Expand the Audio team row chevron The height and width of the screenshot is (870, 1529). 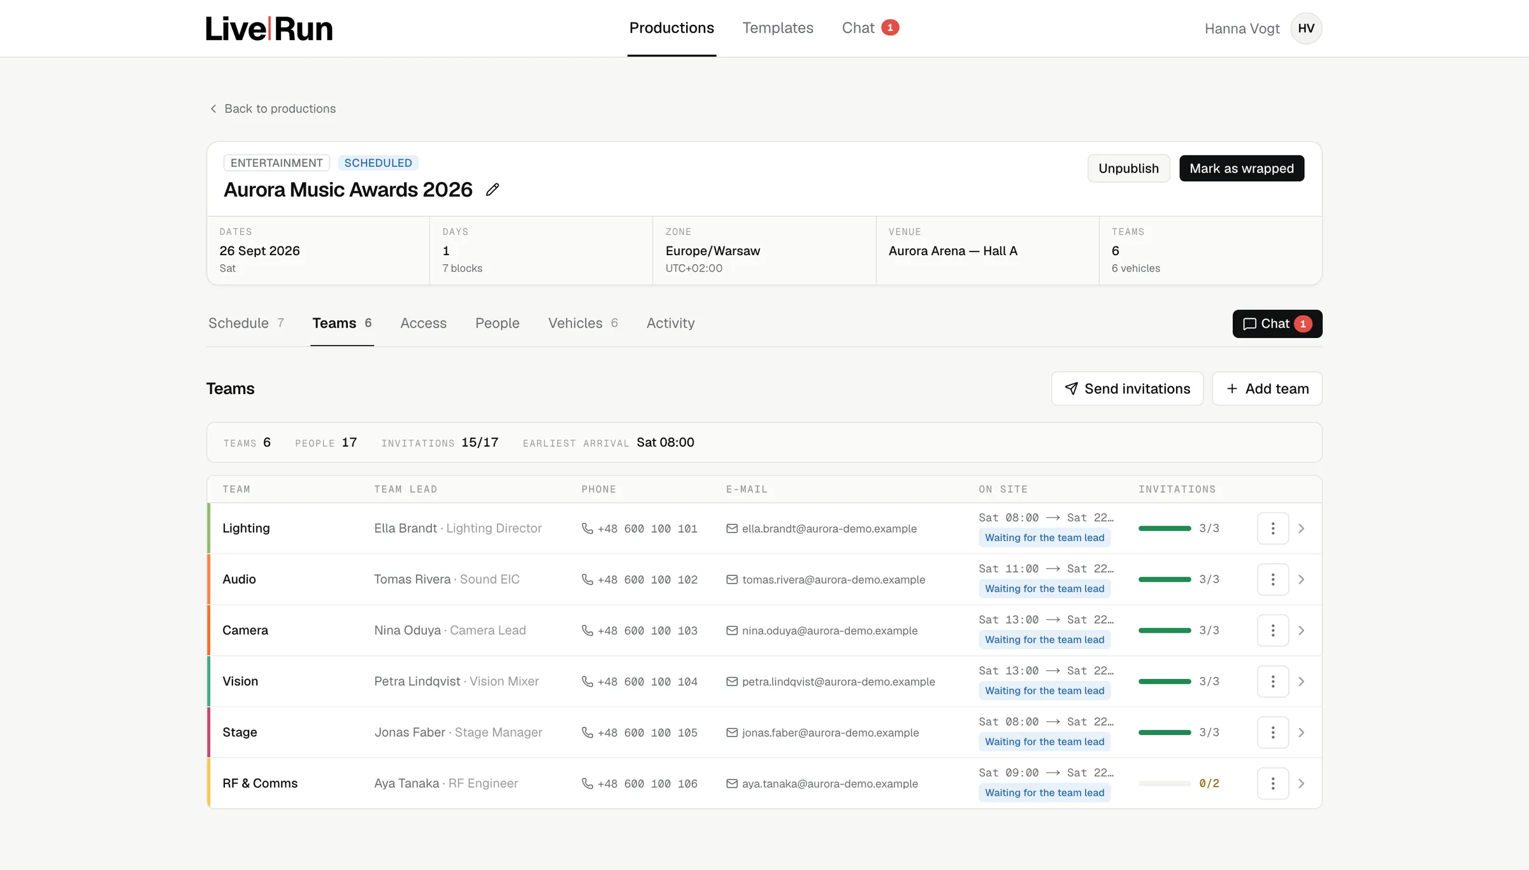point(1302,579)
